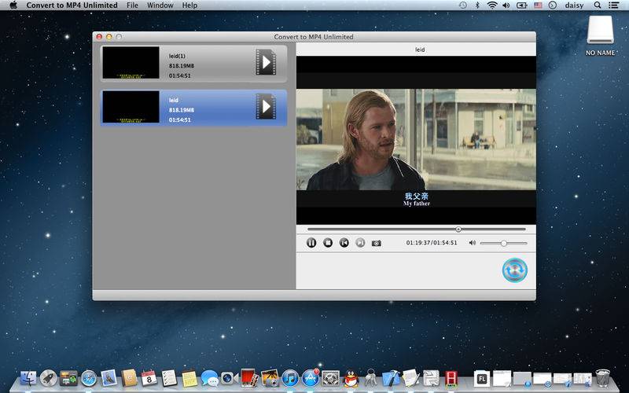Open Keychain Access keys icon in Dock
Image resolution: width=629 pixels, height=393 pixels.
pyautogui.click(x=371, y=378)
